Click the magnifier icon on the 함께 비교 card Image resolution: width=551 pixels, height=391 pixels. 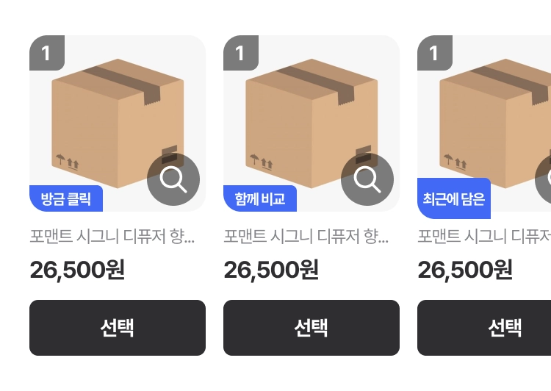pos(367,179)
